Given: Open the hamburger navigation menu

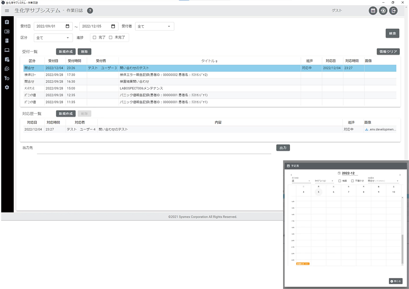Looking at the screenshot, I should pyautogui.click(x=7, y=11).
